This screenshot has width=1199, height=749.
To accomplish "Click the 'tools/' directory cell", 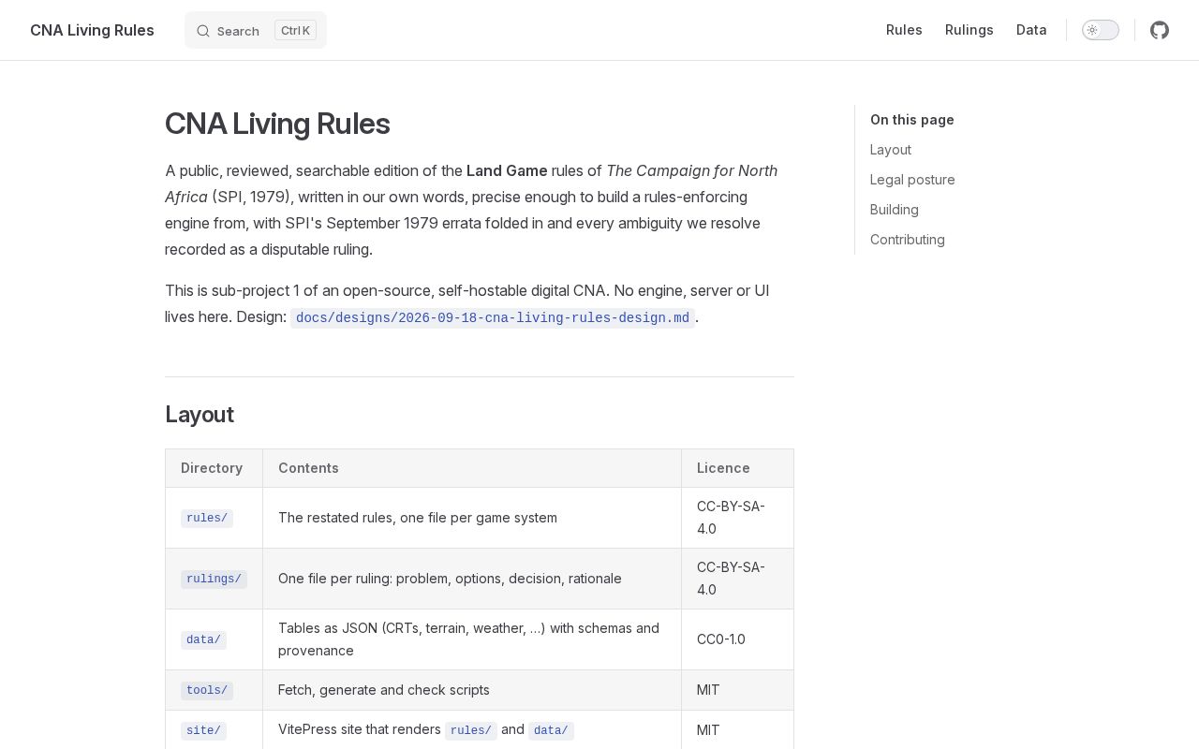I will (215, 690).
